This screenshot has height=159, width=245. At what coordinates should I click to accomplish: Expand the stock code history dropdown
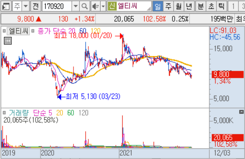point(76,6)
